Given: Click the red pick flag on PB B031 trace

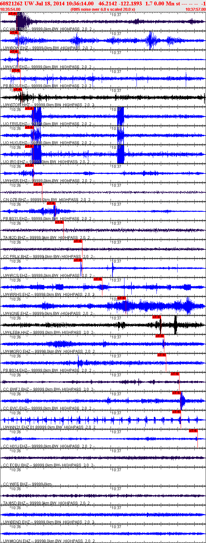Looking at the screenshot, I should pyautogui.click(x=51, y=203).
